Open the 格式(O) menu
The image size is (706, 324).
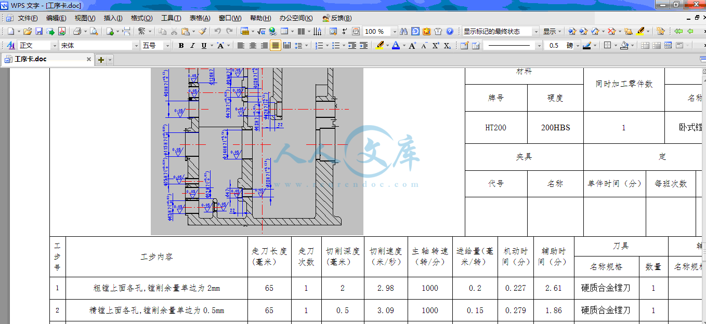(142, 18)
